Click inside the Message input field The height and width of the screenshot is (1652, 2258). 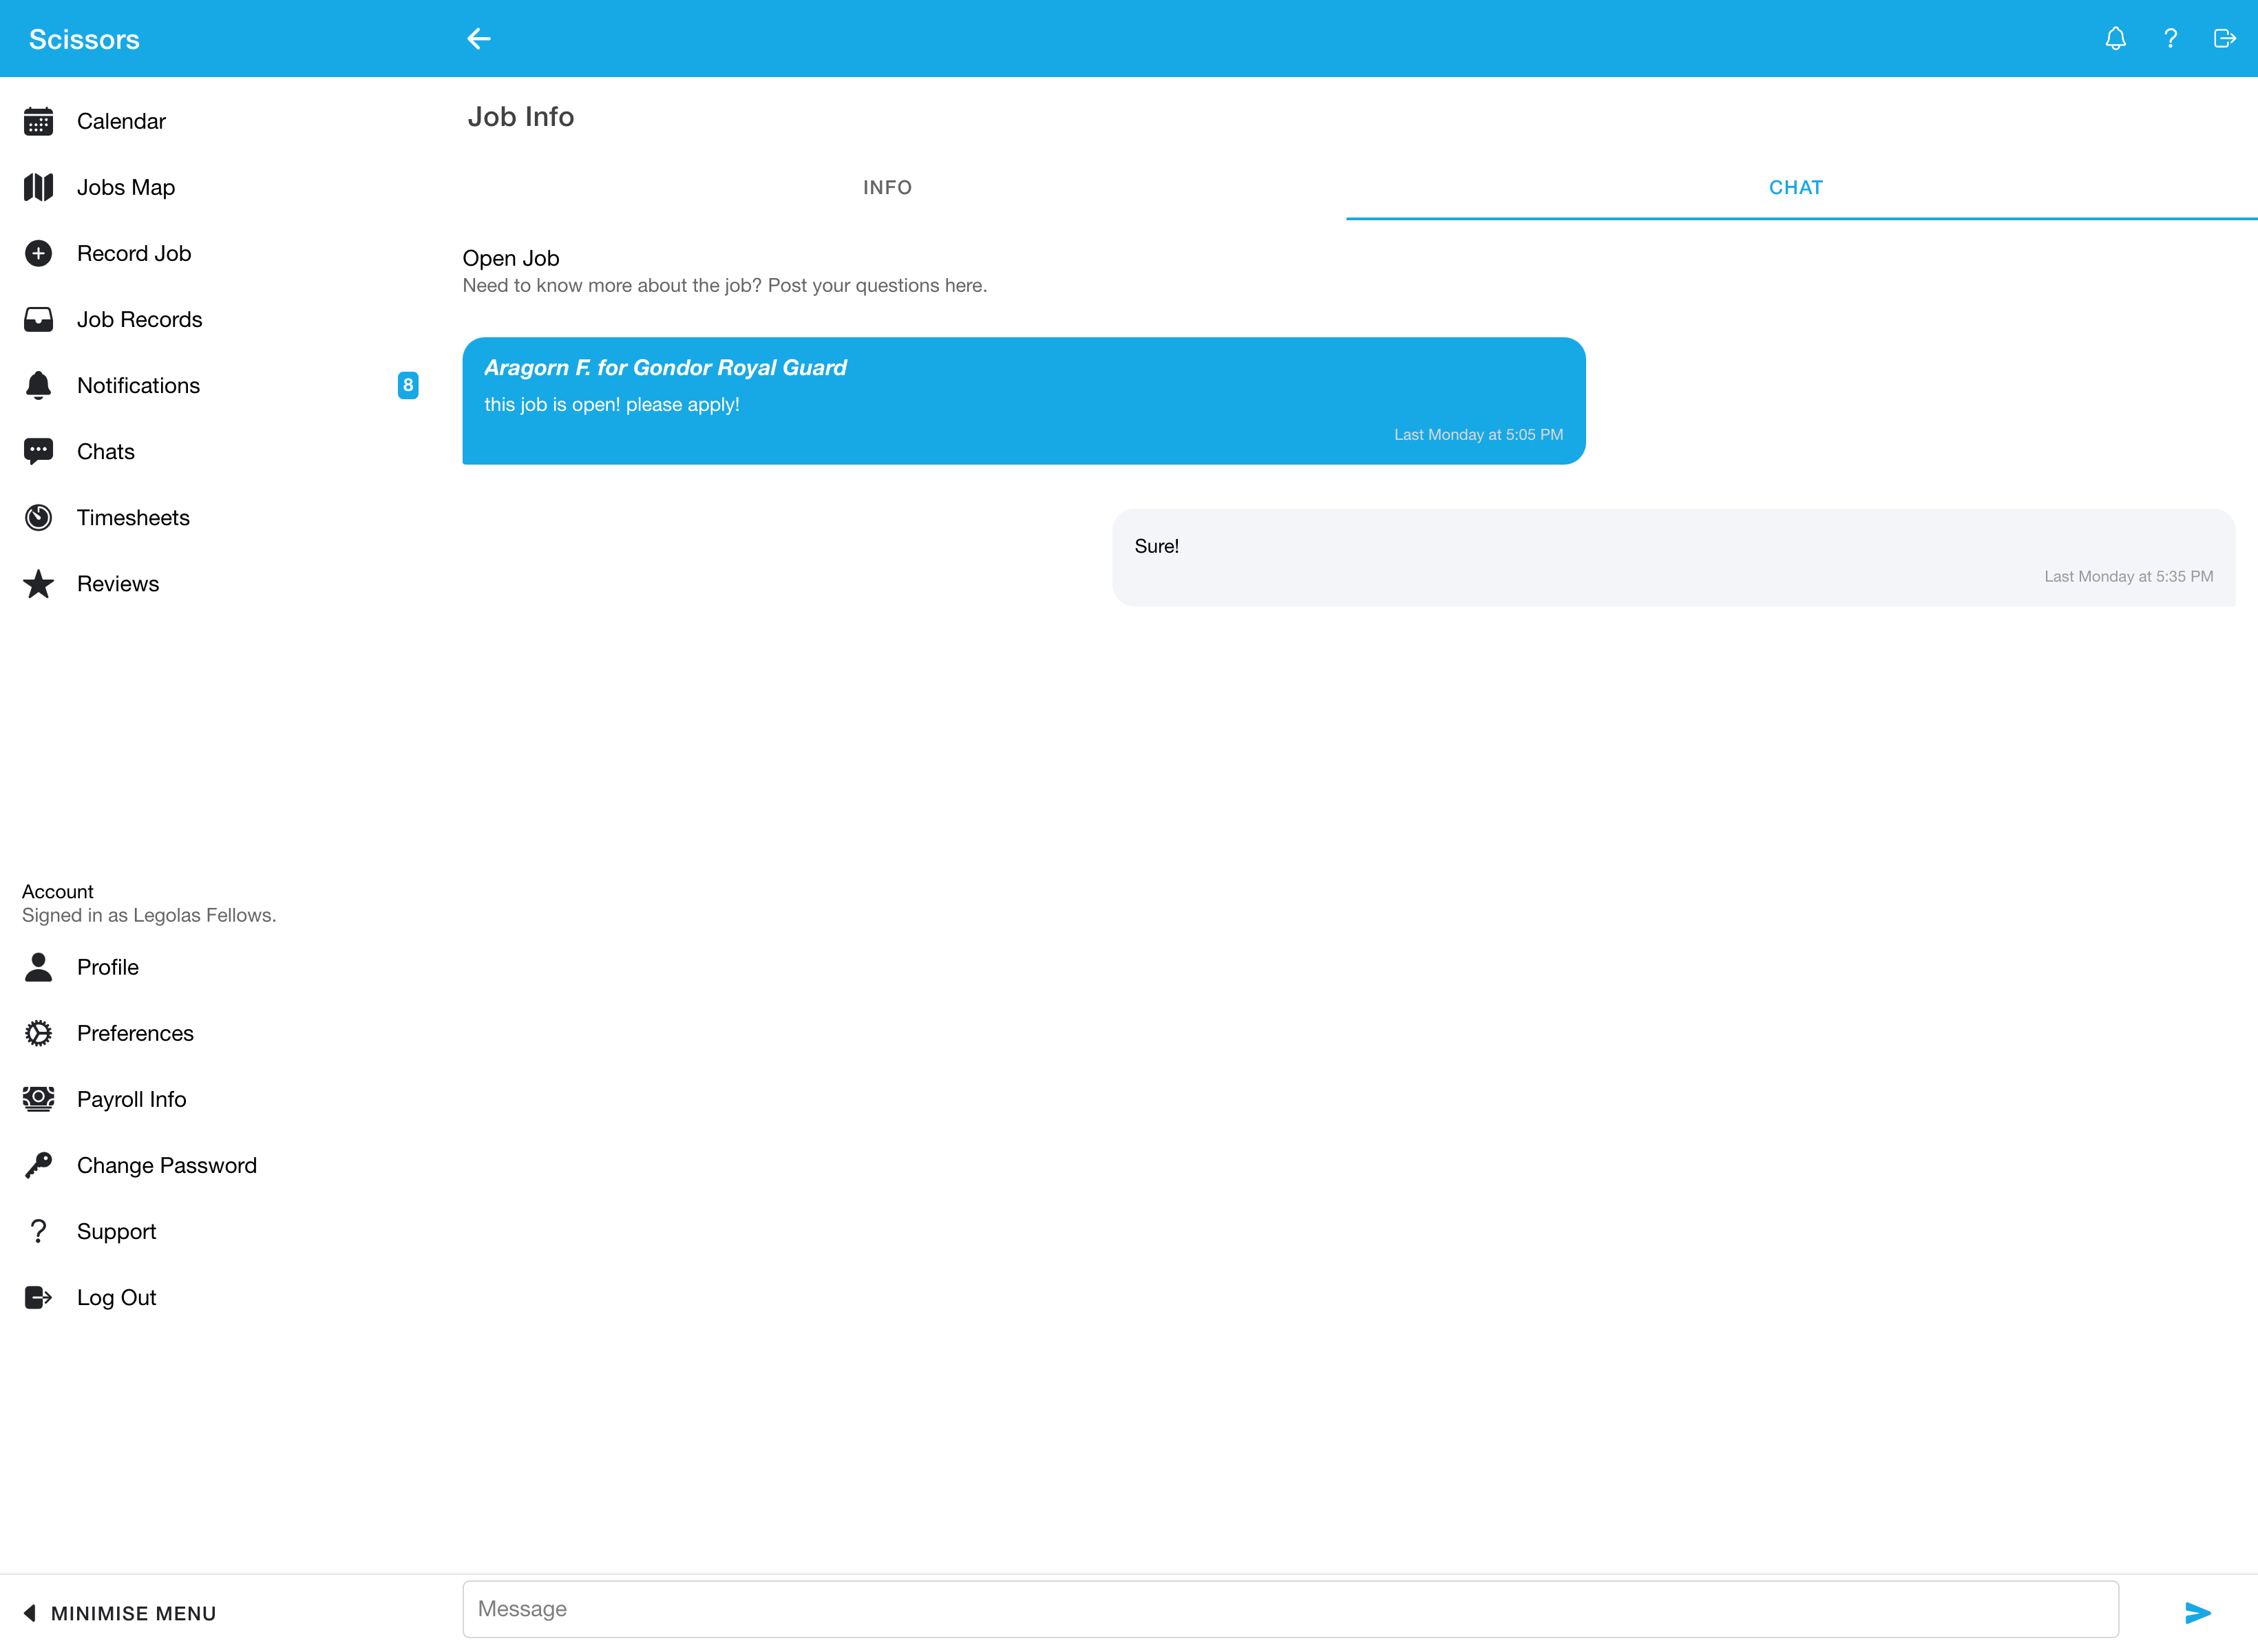(1290, 1608)
